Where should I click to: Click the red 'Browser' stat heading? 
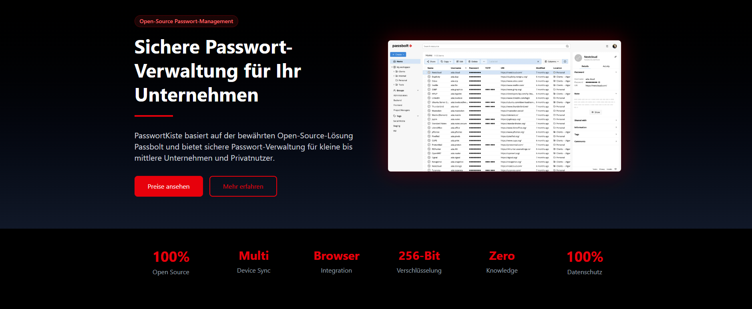[x=337, y=256]
